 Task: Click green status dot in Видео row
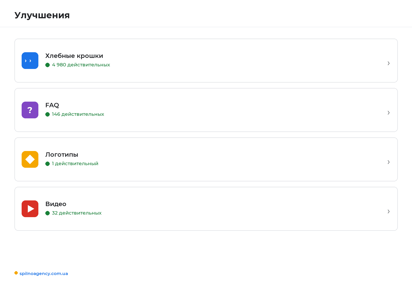click(47, 213)
